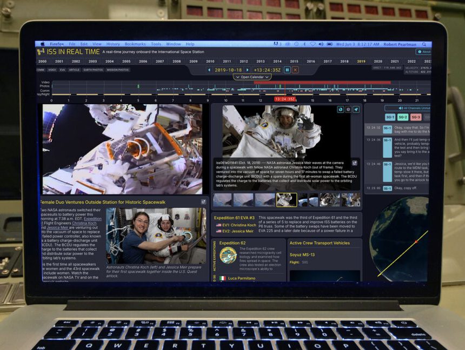Click the globe icon above spacewalk photo
Image resolution: width=465 pixels, height=350 pixels.
pos(341,110)
